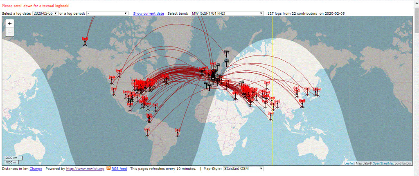The image size is (419, 176).
Task: Expand the Select band MW dropdown
Action: point(227,13)
